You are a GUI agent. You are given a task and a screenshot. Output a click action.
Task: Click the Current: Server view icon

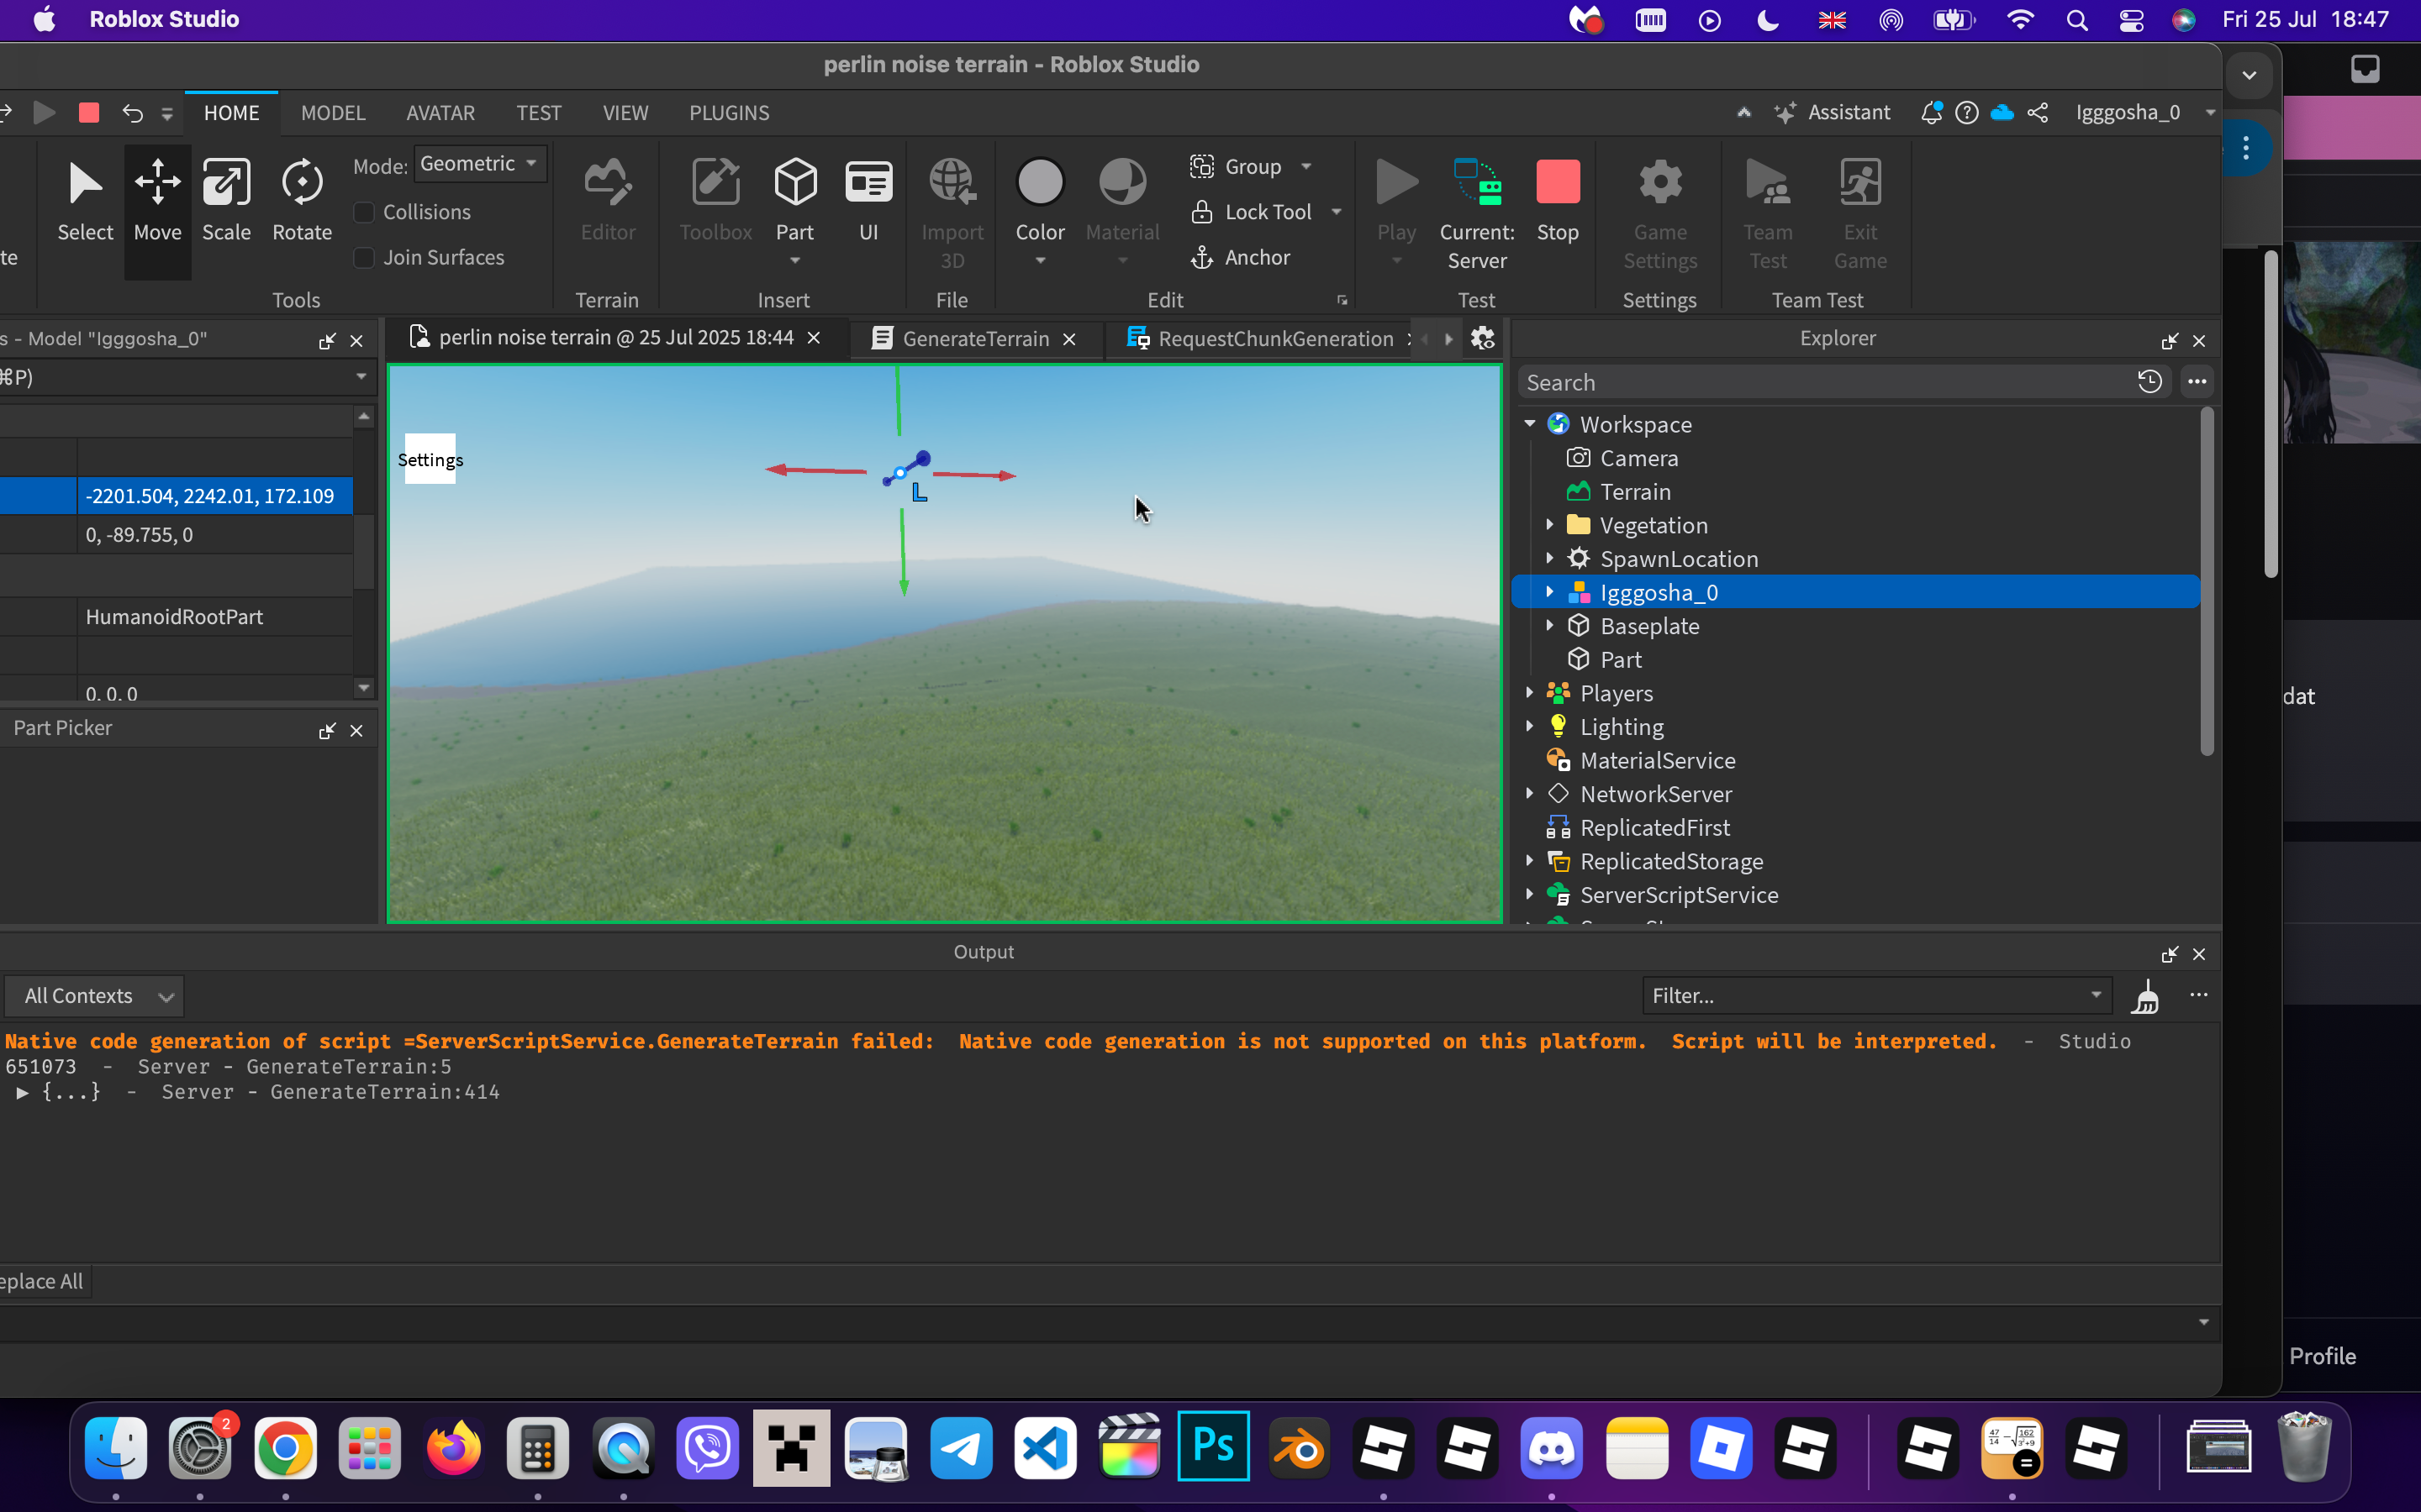[x=1477, y=185]
